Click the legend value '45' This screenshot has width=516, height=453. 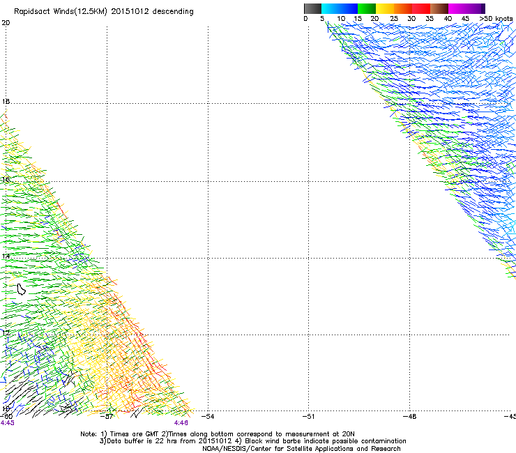click(x=465, y=19)
